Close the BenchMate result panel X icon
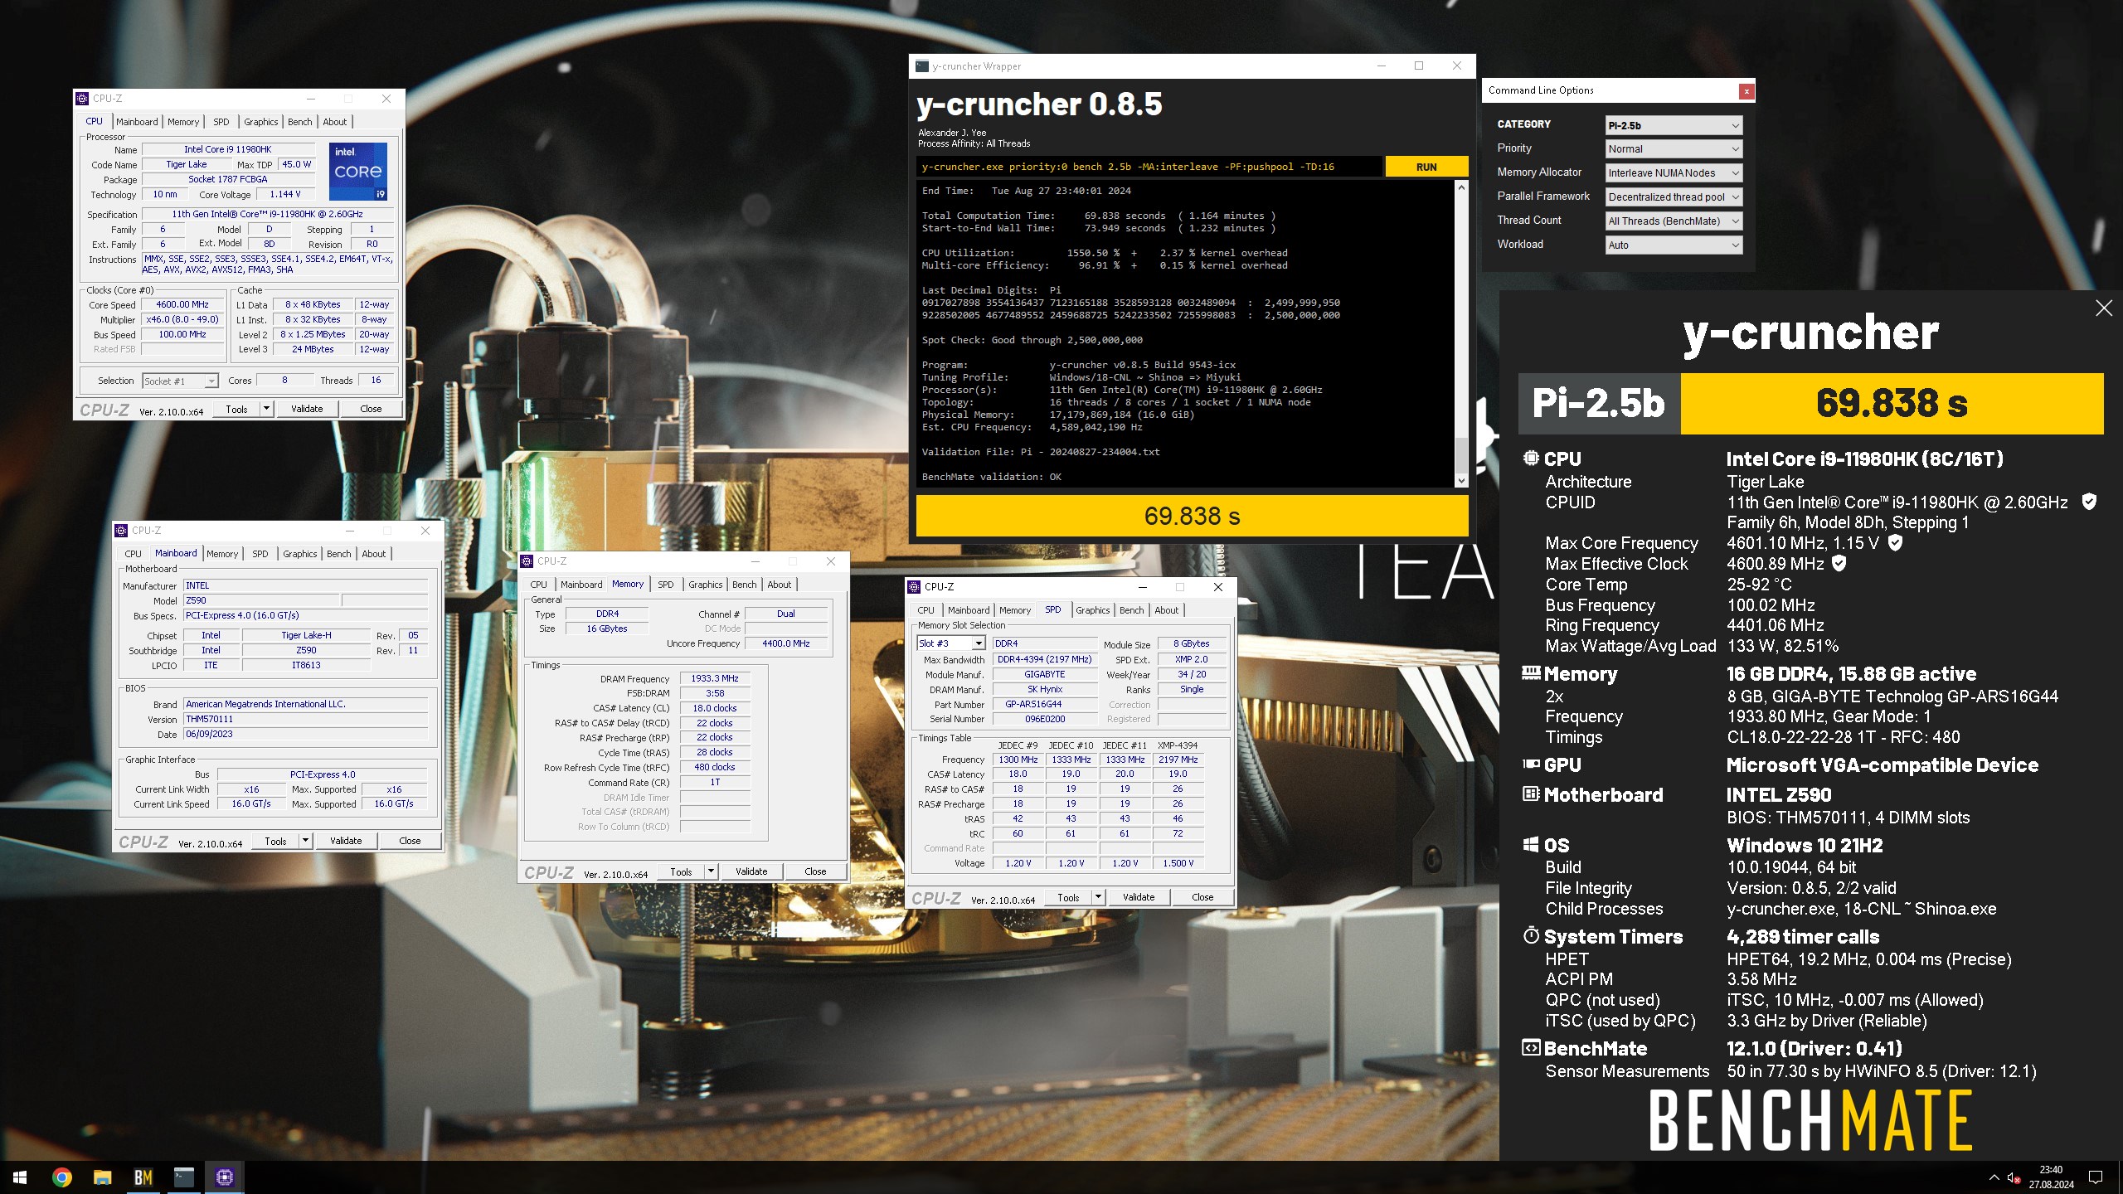The width and height of the screenshot is (2123, 1194). tap(2104, 308)
